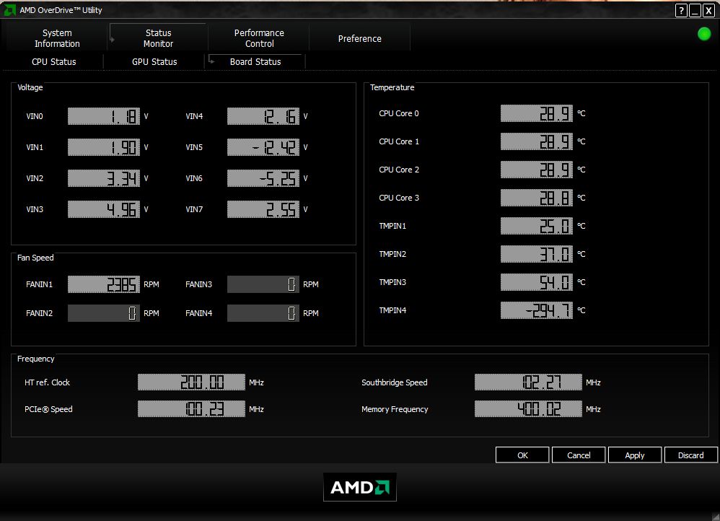Viewport: 720px width, 521px height.
Task: Click the Memory Frequency label
Action: 395,409
